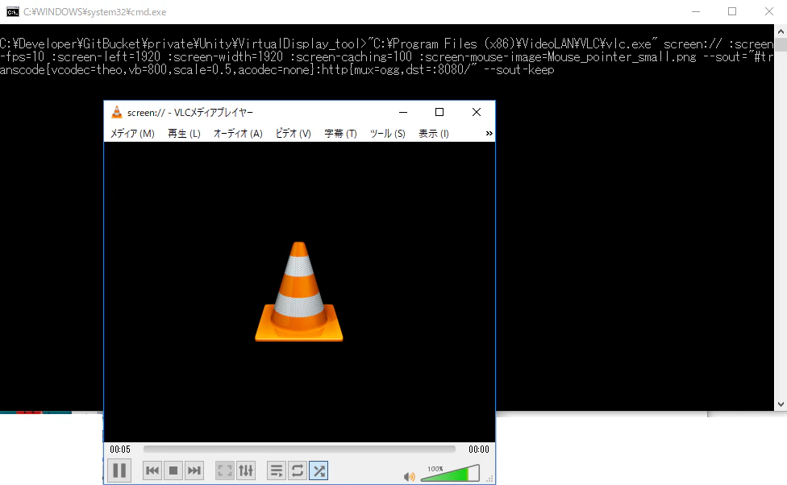Click the elapsed time 00:05 label
The width and height of the screenshot is (787, 485).
(x=120, y=450)
